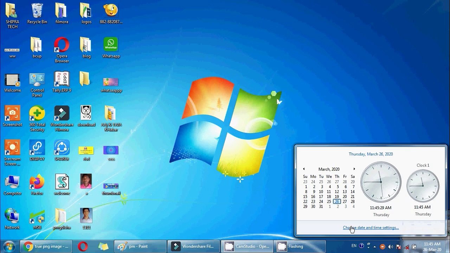
Task: Select the filmora folder on desktop
Action: [62, 14]
